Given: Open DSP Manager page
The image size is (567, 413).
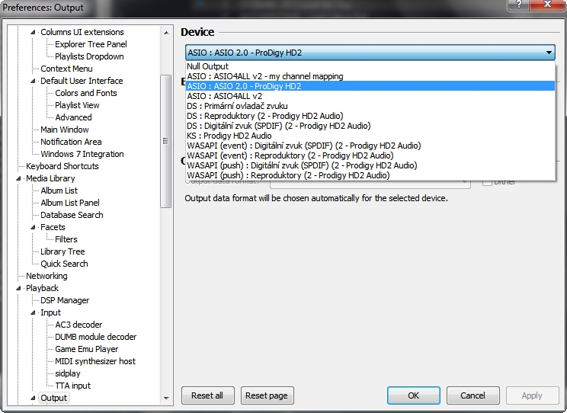Looking at the screenshot, I should 65,300.
